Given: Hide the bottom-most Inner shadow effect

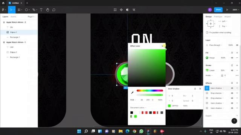Looking at the screenshot, I should point(232,108).
